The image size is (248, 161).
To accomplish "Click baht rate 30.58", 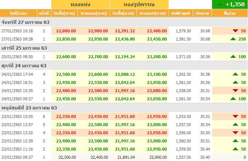I will click(205, 74).
